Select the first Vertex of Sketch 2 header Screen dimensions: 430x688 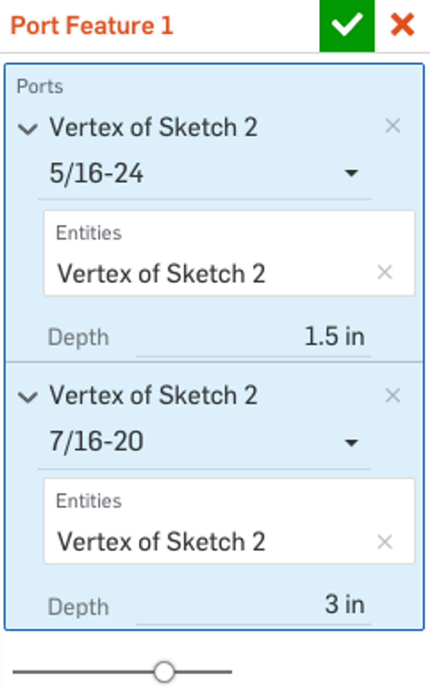(x=153, y=127)
